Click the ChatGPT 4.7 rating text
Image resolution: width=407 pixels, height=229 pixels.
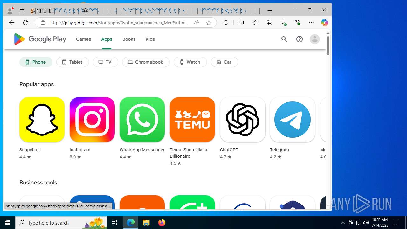click(x=226, y=157)
